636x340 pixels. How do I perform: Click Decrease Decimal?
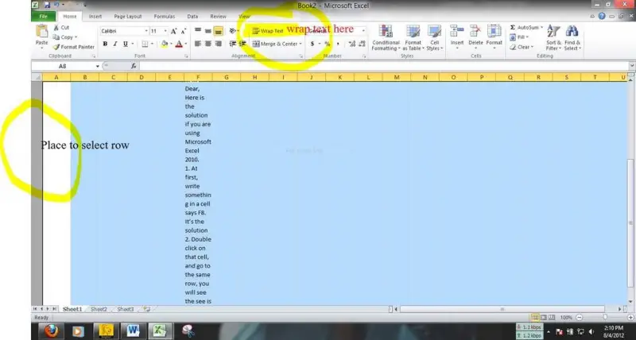[x=363, y=44]
